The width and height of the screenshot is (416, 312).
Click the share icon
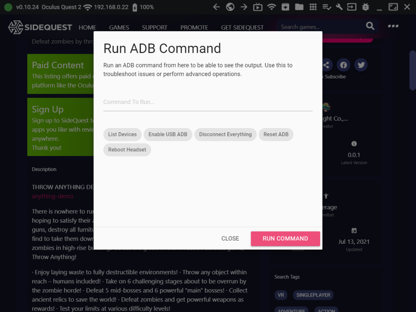tap(326, 65)
